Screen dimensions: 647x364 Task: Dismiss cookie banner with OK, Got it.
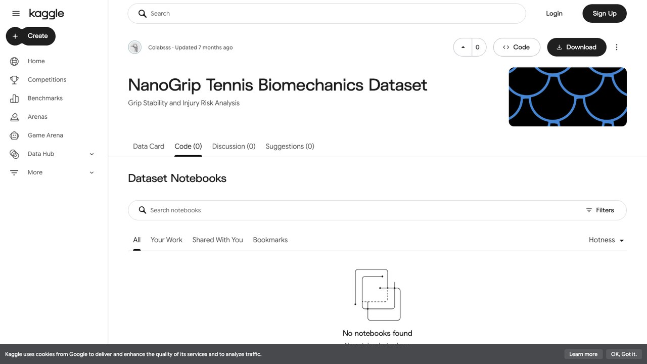tap(624, 354)
